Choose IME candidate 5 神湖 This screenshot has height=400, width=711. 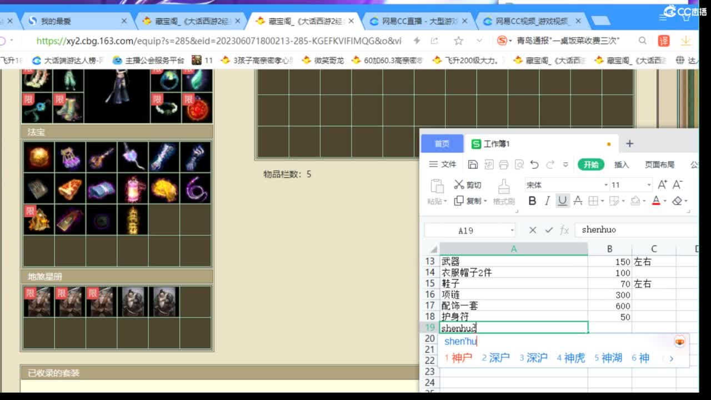[608, 358]
